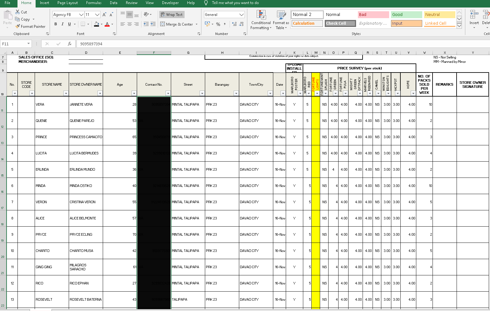Apply Accounting Number Format
The height and width of the screenshot is (311, 490).
[207, 24]
